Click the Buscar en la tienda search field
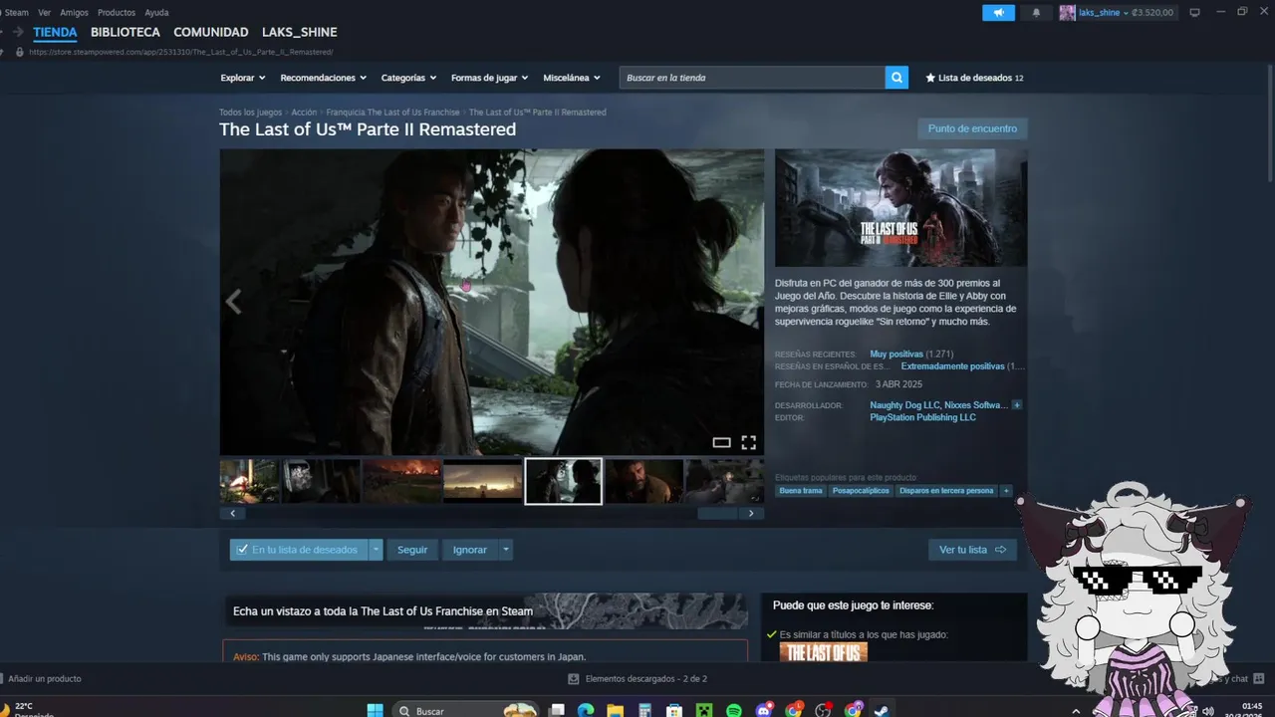Viewport: 1275px width, 717px height. [752, 78]
